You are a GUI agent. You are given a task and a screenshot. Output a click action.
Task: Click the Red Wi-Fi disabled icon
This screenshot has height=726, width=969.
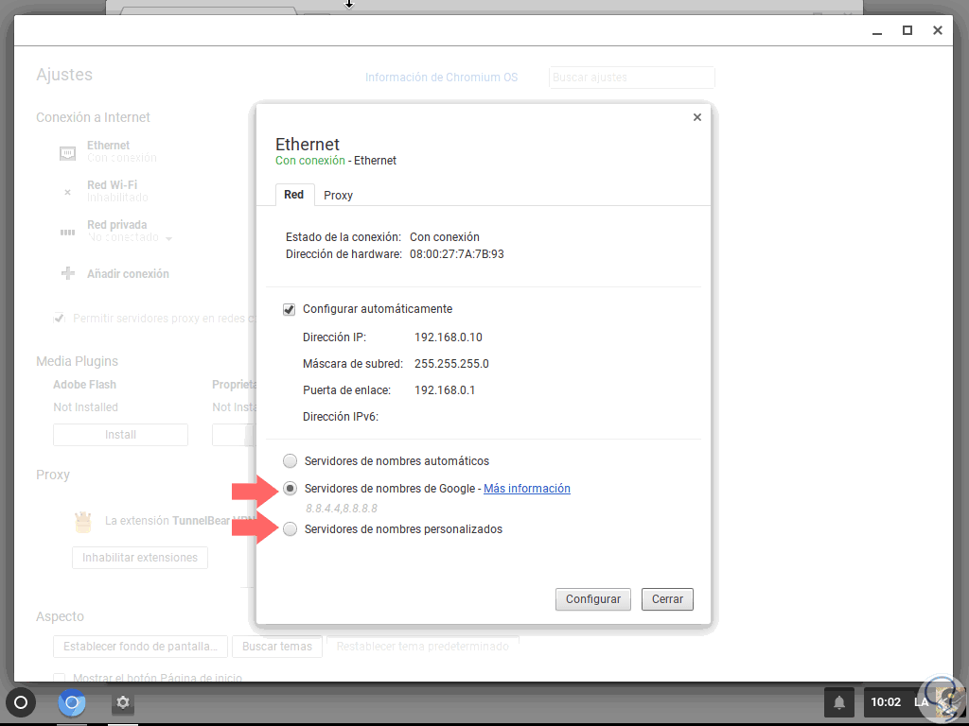(67, 192)
